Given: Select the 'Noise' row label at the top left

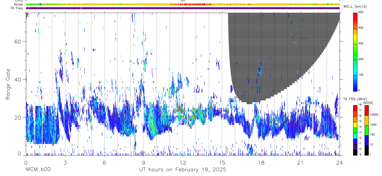Looking at the screenshot, I should (x=19, y=4).
